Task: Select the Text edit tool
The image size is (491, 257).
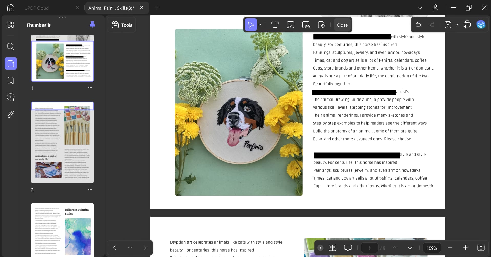Action: click(275, 25)
